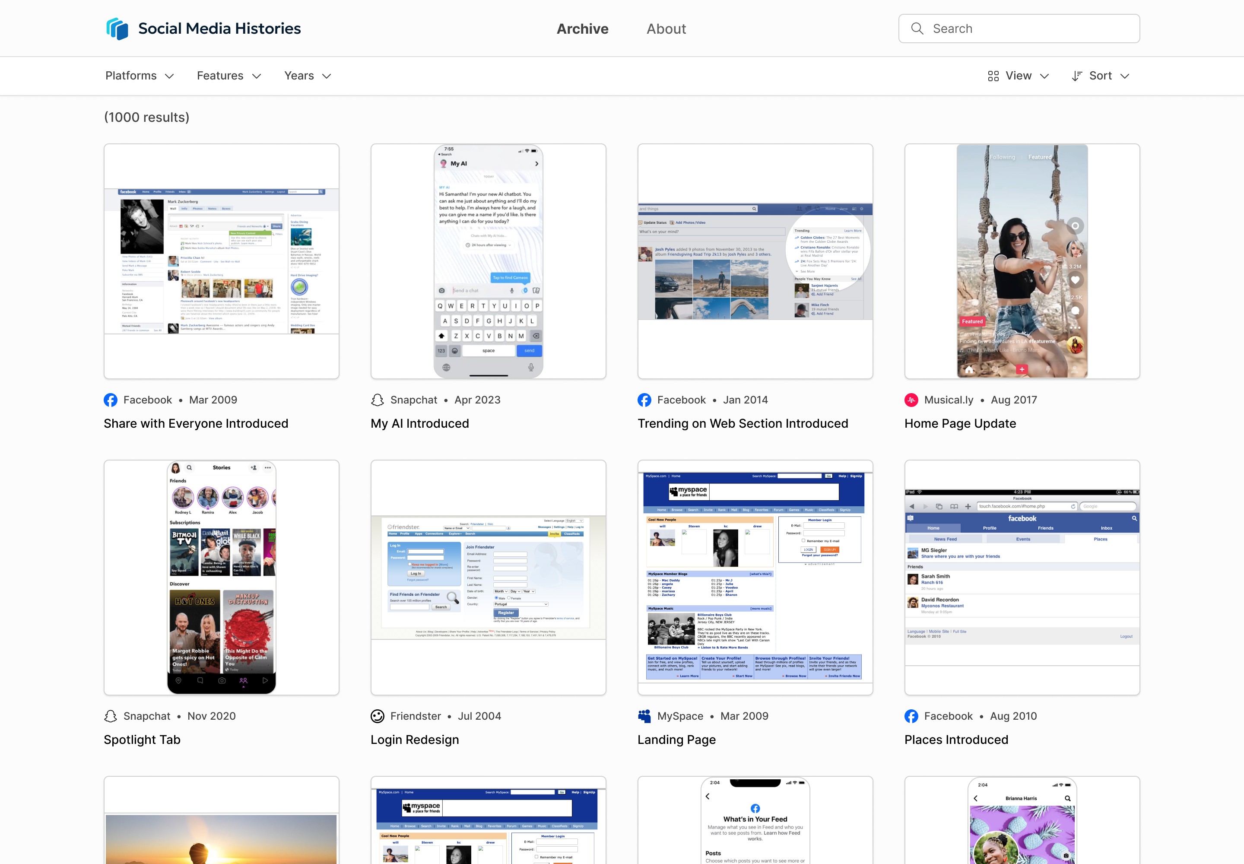The width and height of the screenshot is (1244, 864).
Task: Open the About page
Action: click(666, 29)
